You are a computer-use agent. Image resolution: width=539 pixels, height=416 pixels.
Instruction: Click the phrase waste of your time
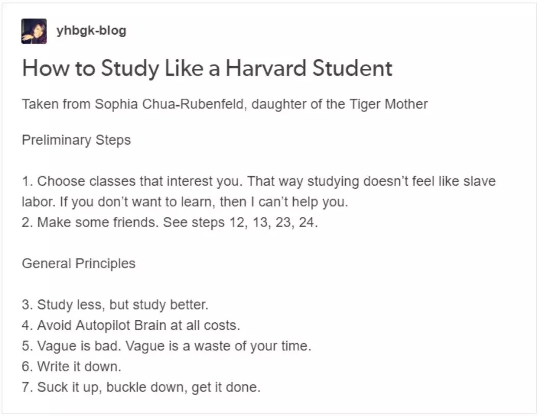(252, 346)
